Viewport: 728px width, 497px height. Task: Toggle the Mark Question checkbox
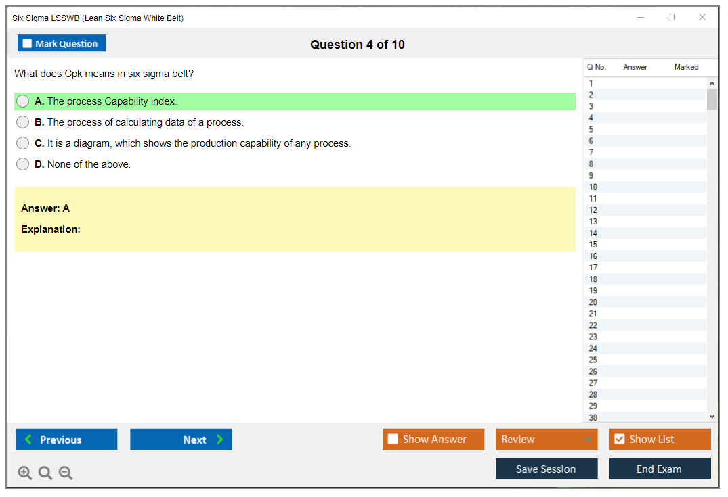pyautogui.click(x=28, y=43)
